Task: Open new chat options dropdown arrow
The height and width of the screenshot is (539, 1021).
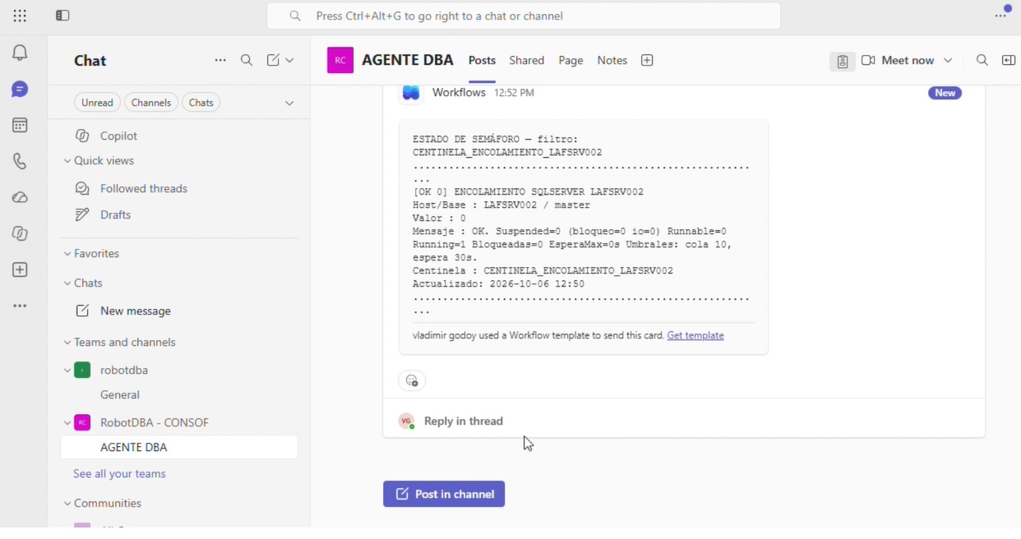Action: [x=289, y=61]
